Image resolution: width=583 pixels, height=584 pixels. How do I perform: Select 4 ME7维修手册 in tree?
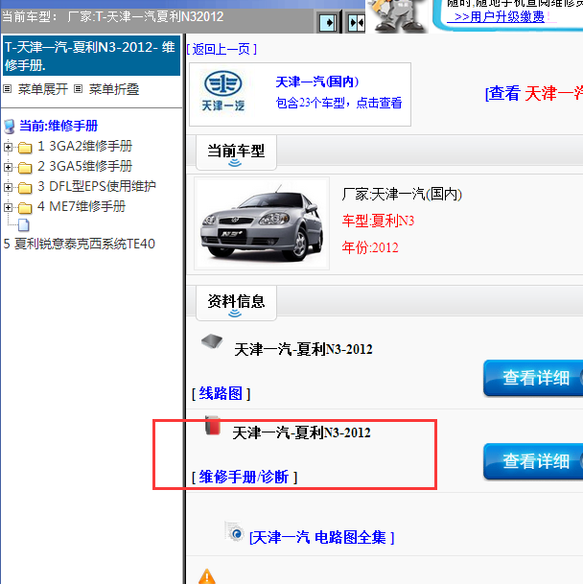82,206
